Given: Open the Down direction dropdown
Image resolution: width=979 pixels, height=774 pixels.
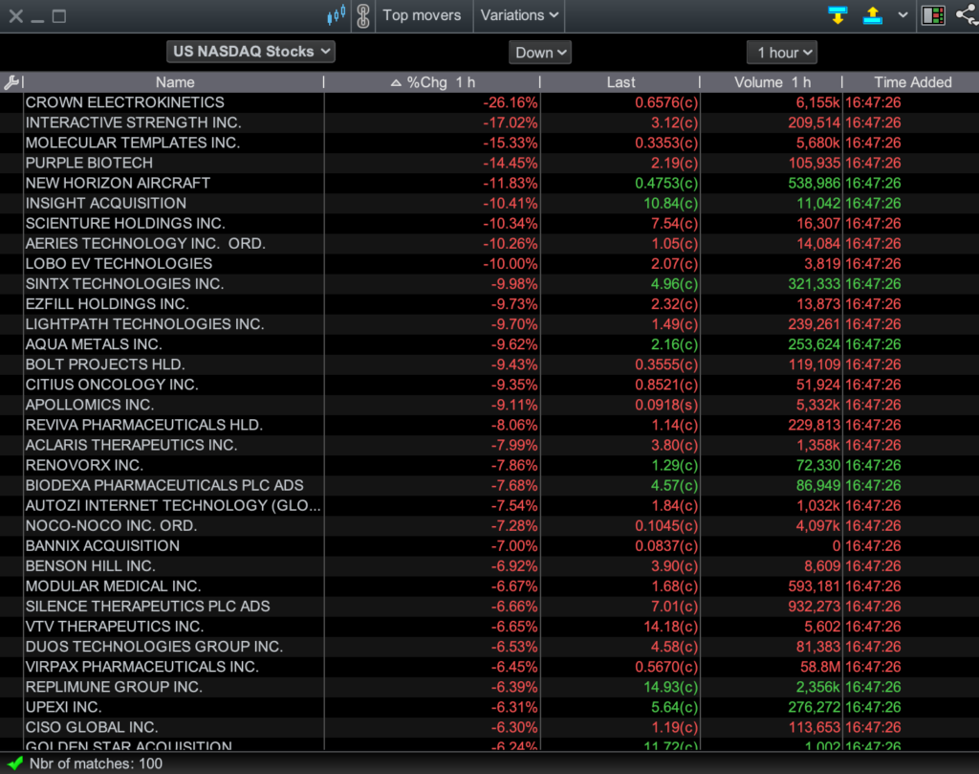Looking at the screenshot, I should pos(540,53).
